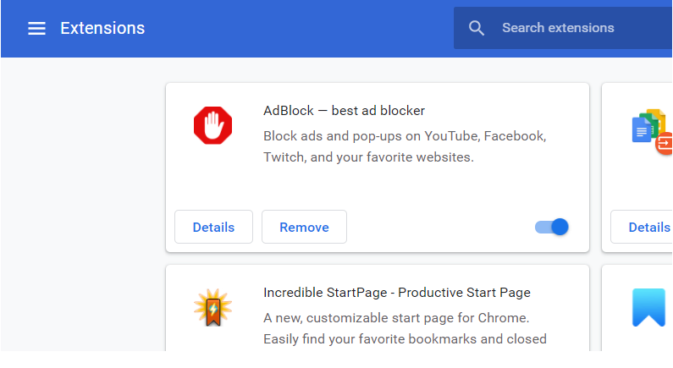Select 'Incredible StartPage - Productive Start Page' title

pyautogui.click(x=397, y=293)
